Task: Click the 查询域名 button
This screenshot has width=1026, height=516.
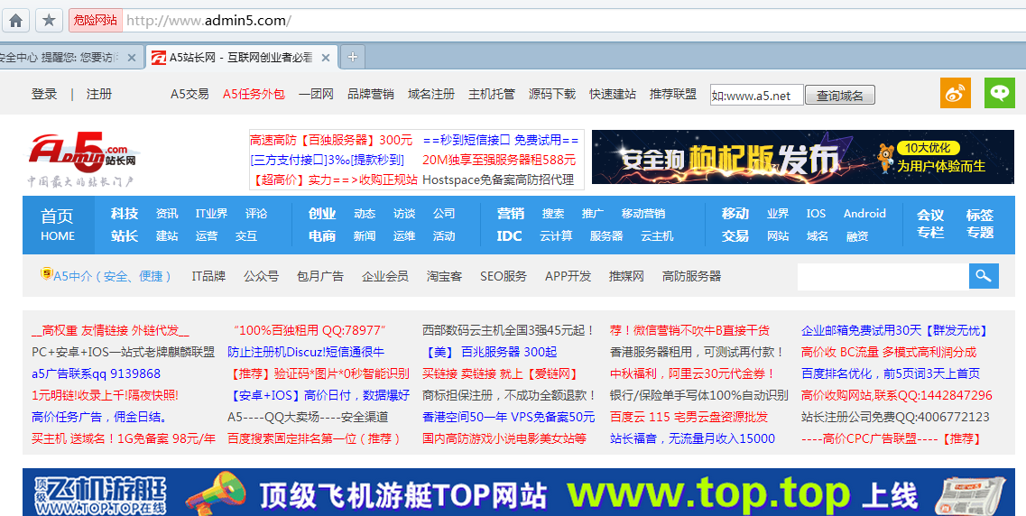Action: (839, 96)
